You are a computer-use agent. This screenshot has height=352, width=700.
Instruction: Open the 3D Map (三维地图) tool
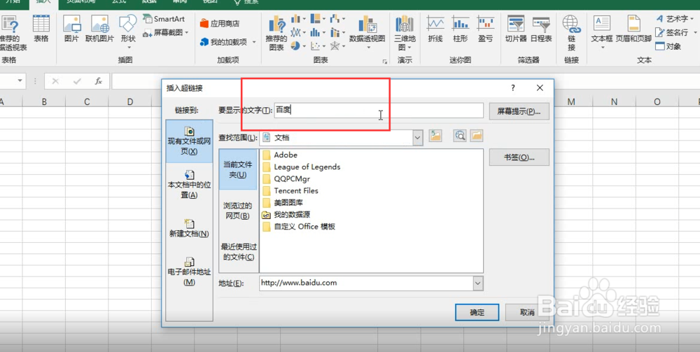pos(405,32)
